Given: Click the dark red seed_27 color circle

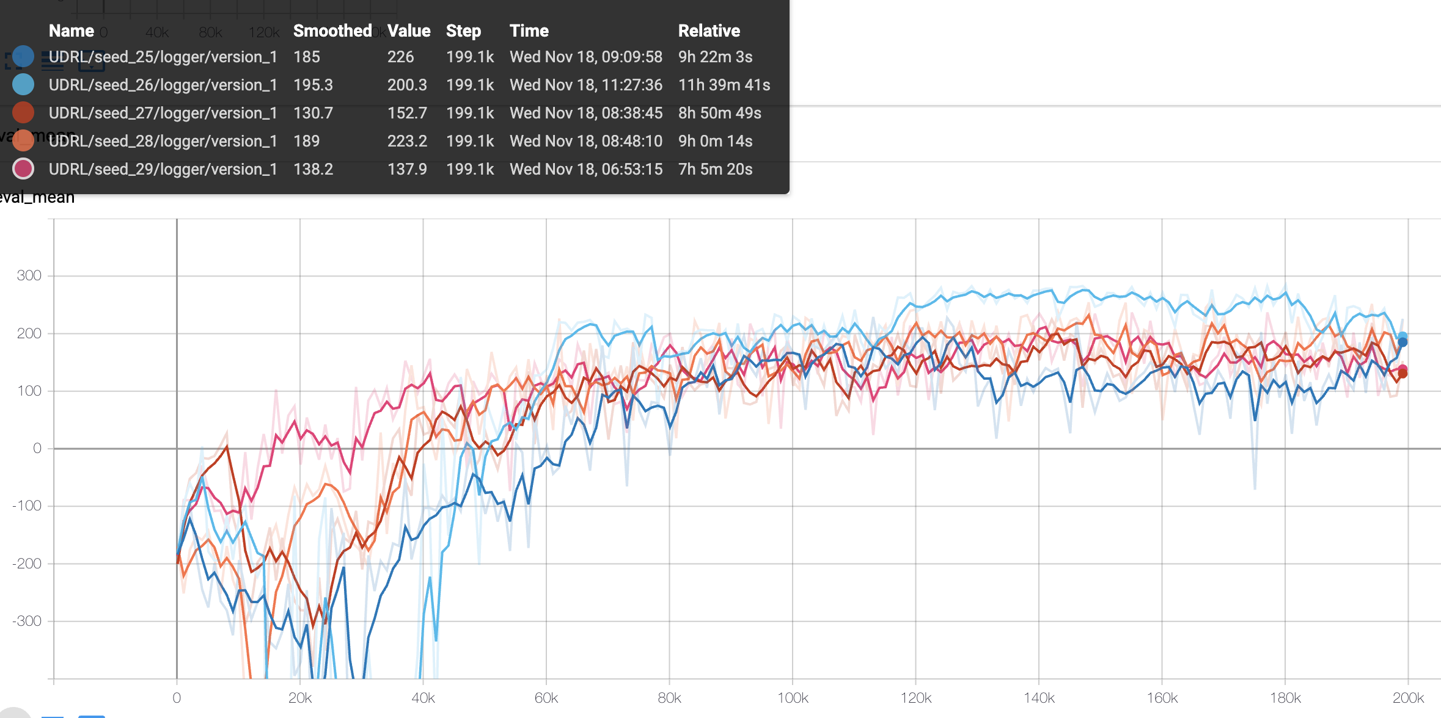Looking at the screenshot, I should click(23, 113).
